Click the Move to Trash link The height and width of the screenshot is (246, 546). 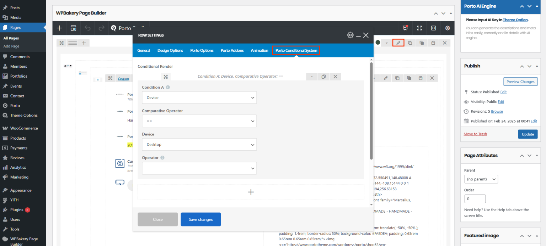475,134
